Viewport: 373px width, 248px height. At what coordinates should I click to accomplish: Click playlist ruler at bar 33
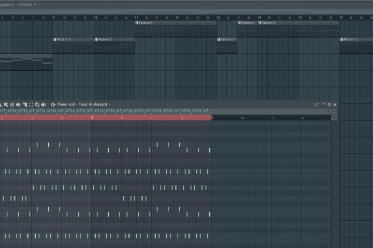(300, 18)
